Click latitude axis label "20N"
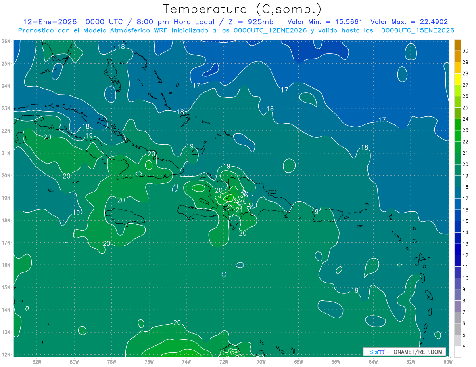The image size is (476, 367). tap(6, 175)
